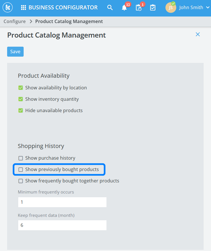The image size is (211, 251).
Task: Open search with the magnifier icon
Action: click(x=110, y=8)
